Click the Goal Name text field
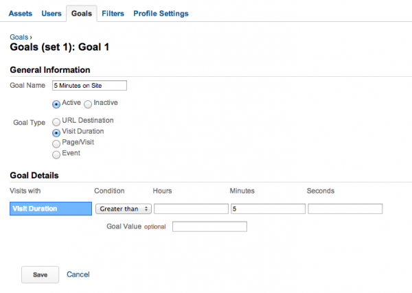The image size is (412, 293). (x=89, y=86)
